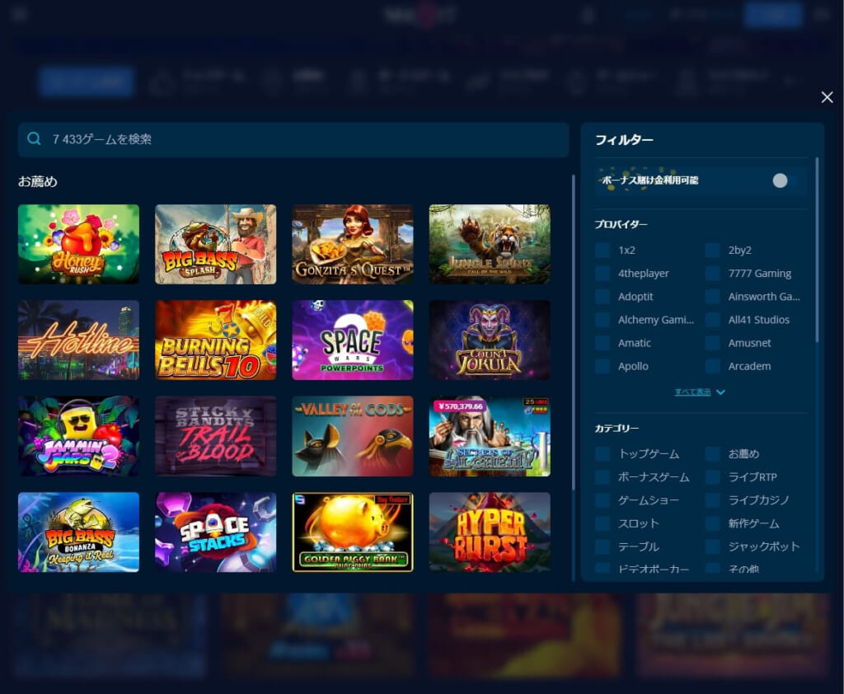Launch Big Bass Splash slot

215,244
